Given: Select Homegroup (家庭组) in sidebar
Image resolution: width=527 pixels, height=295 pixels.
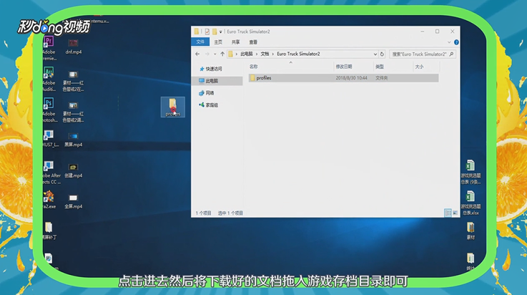Looking at the screenshot, I should click(208, 105).
